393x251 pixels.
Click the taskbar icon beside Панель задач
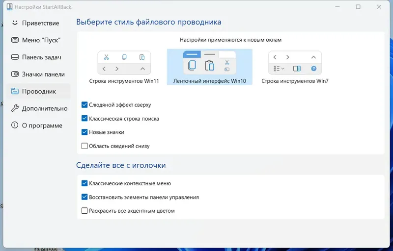[15, 57]
